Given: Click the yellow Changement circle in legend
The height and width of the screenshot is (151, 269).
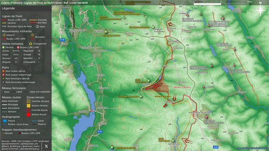Looking at the screenshot, I should tap(31, 44).
